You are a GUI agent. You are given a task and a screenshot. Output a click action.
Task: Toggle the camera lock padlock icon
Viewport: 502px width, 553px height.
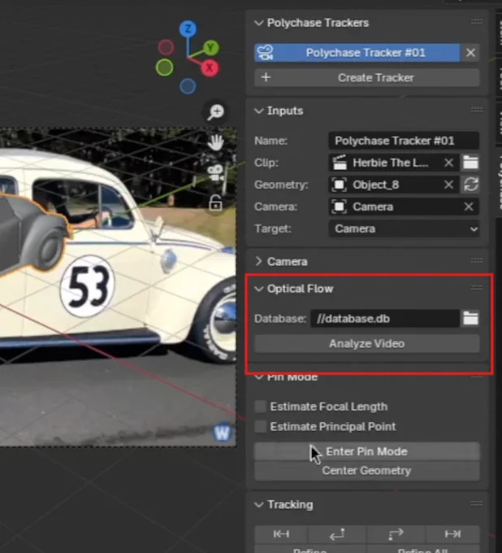pos(215,202)
